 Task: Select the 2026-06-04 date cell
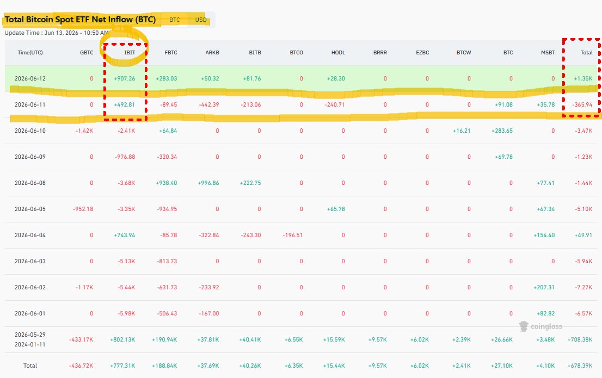(30, 236)
